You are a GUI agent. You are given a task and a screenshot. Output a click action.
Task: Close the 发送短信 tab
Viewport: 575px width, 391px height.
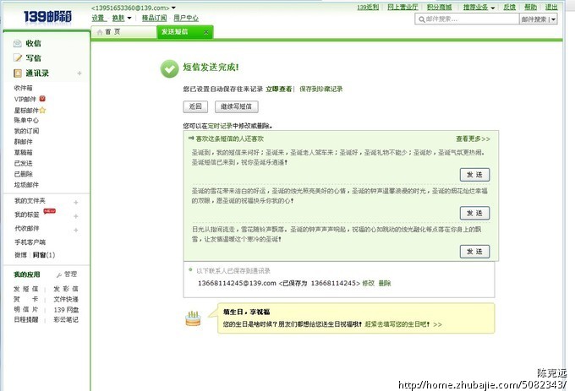pos(206,33)
